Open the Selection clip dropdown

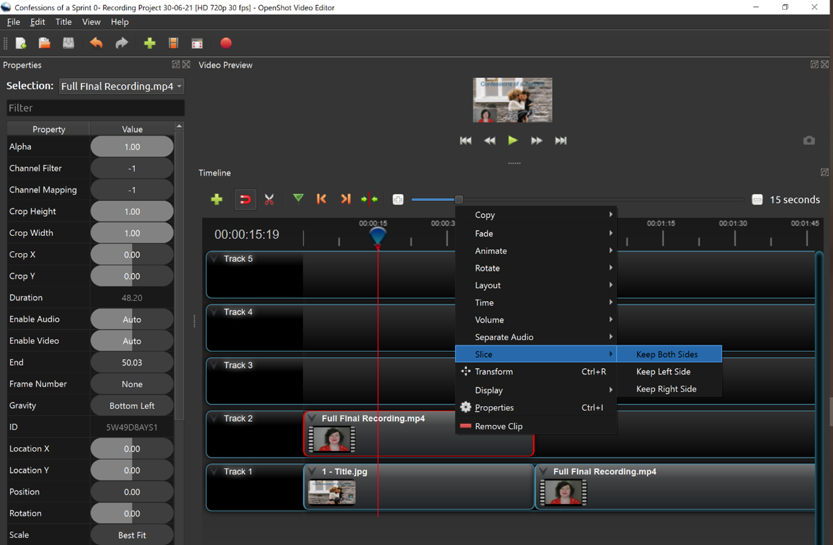pos(121,86)
